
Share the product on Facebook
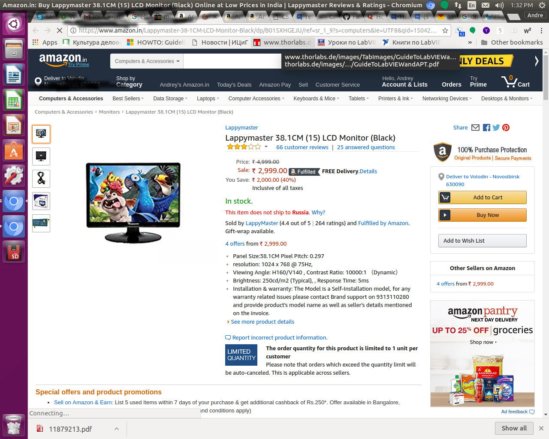tap(486, 127)
